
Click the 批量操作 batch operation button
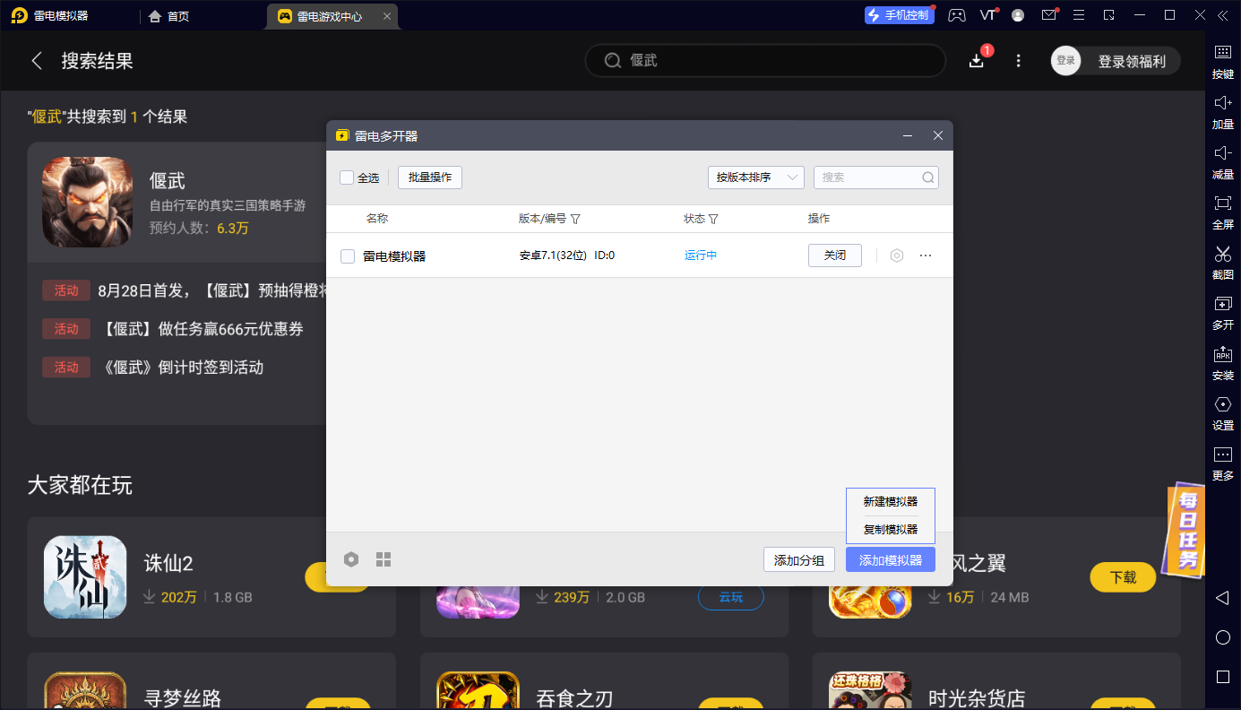tap(430, 177)
